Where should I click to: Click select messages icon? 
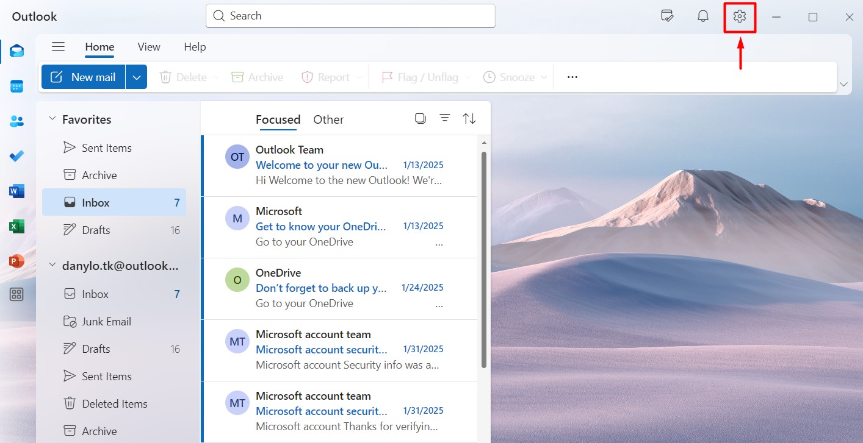click(421, 119)
